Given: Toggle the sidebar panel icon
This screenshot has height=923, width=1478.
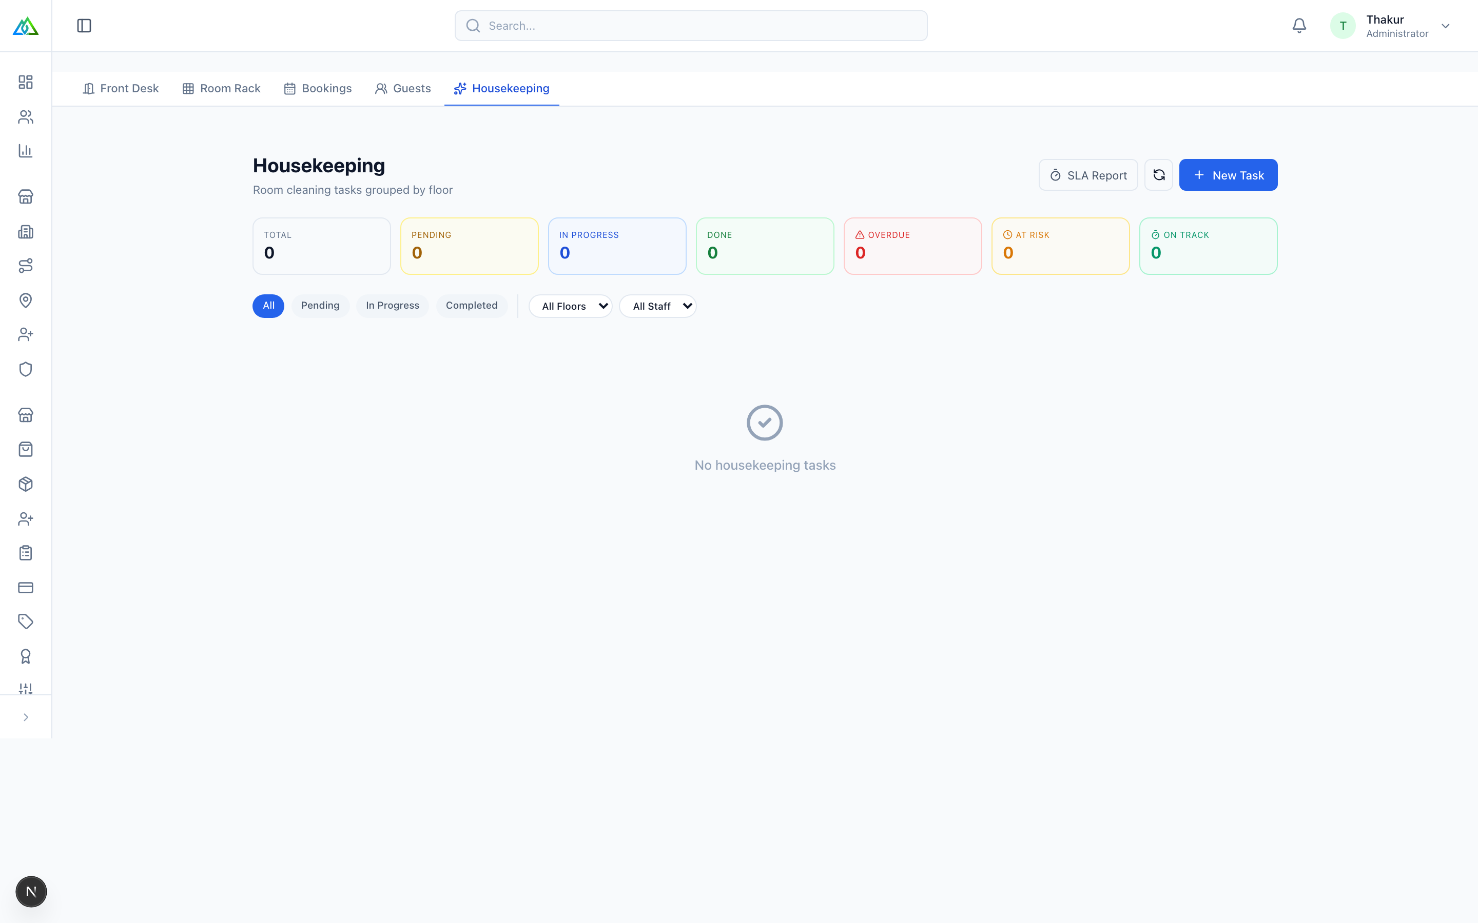Looking at the screenshot, I should pyautogui.click(x=84, y=26).
